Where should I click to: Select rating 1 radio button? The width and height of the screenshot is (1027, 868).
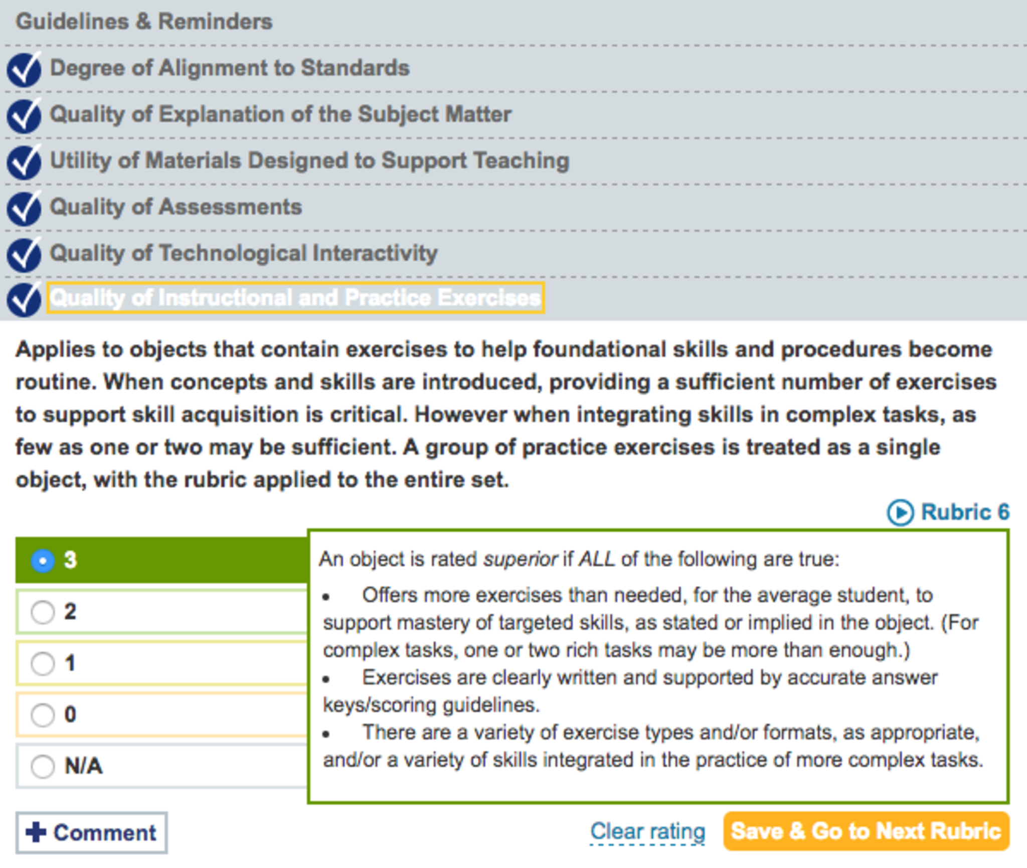pos(43,664)
